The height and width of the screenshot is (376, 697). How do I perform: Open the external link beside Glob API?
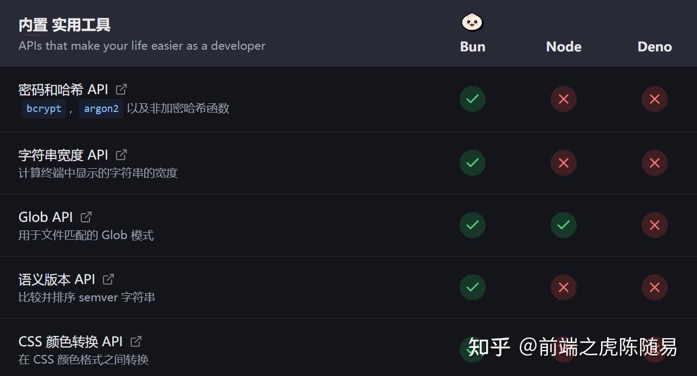pos(86,216)
